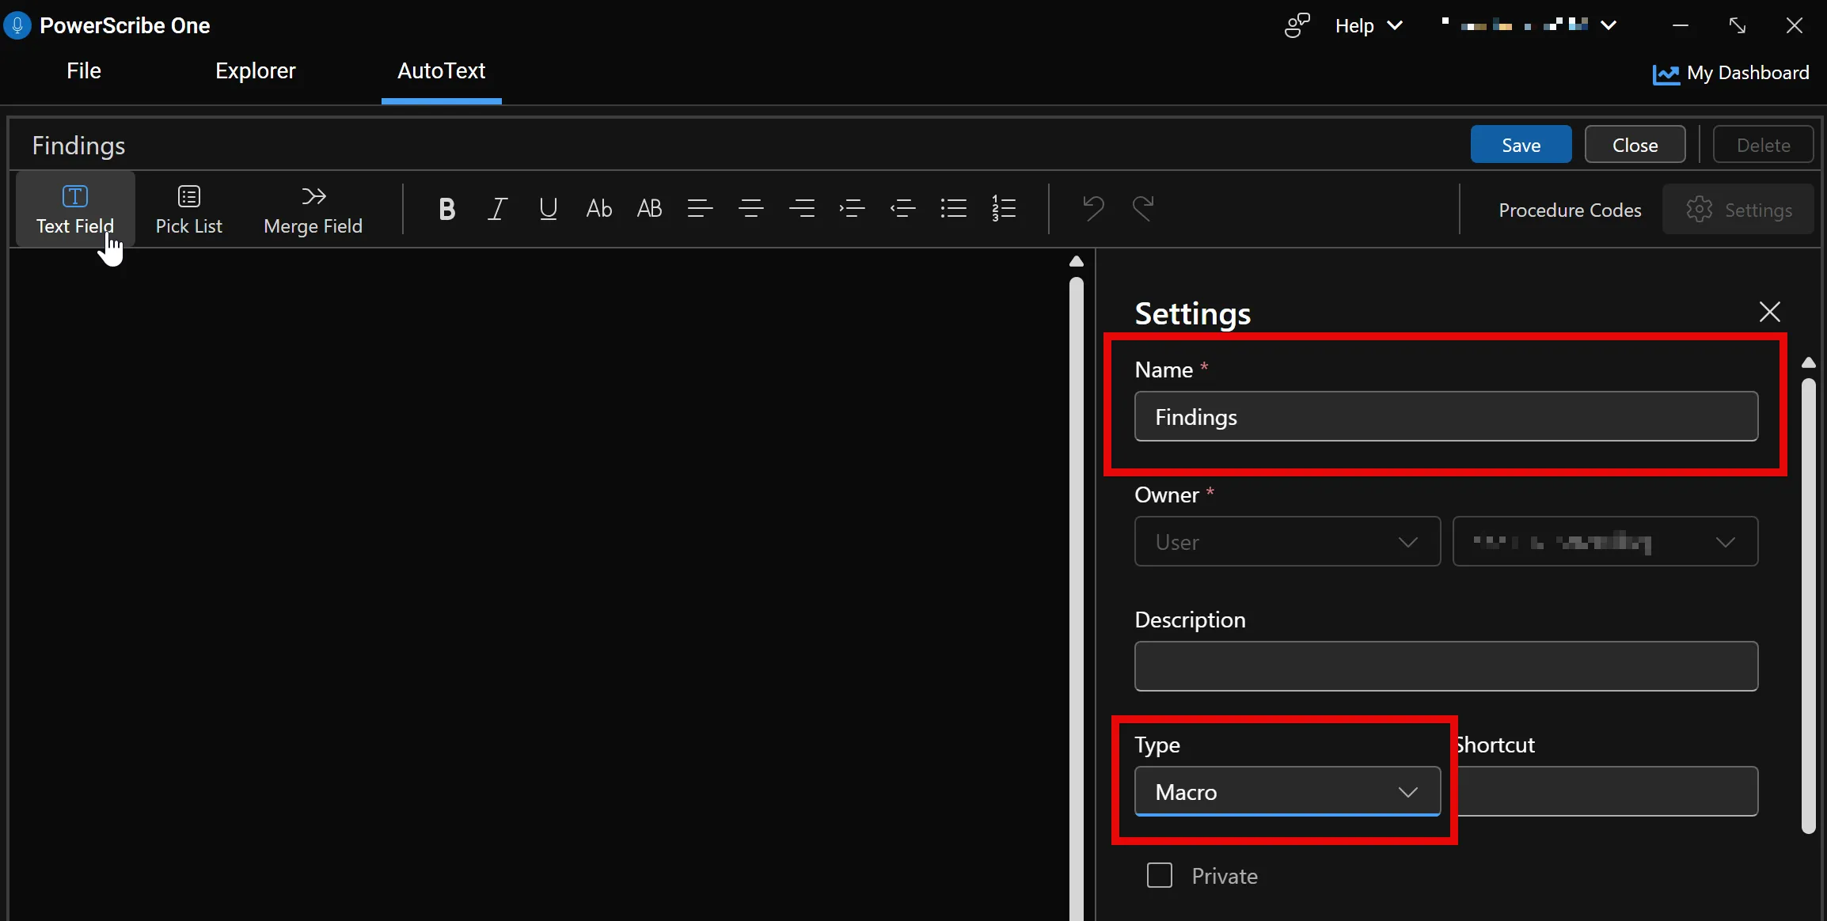The height and width of the screenshot is (921, 1827).
Task: Apply bulleted list
Action: (953, 209)
